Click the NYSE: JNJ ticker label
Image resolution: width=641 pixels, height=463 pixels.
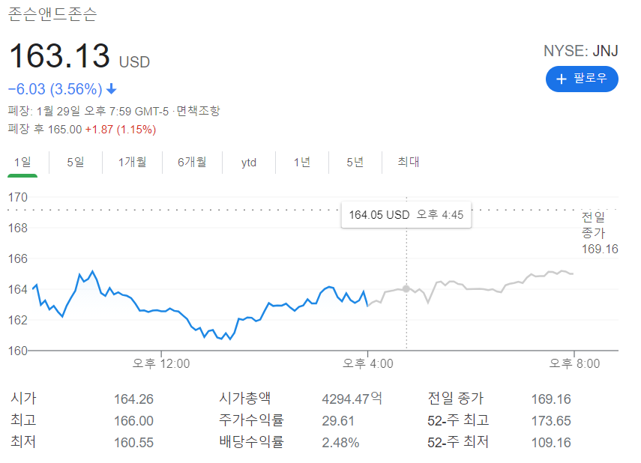tap(580, 51)
